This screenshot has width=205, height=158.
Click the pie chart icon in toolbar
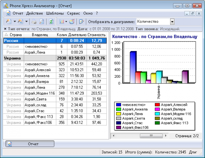[x=72, y=22]
